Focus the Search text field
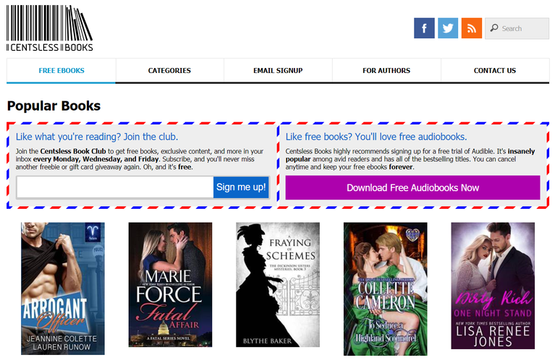The height and width of the screenshot is (360, 555). [x=517, y=28]
